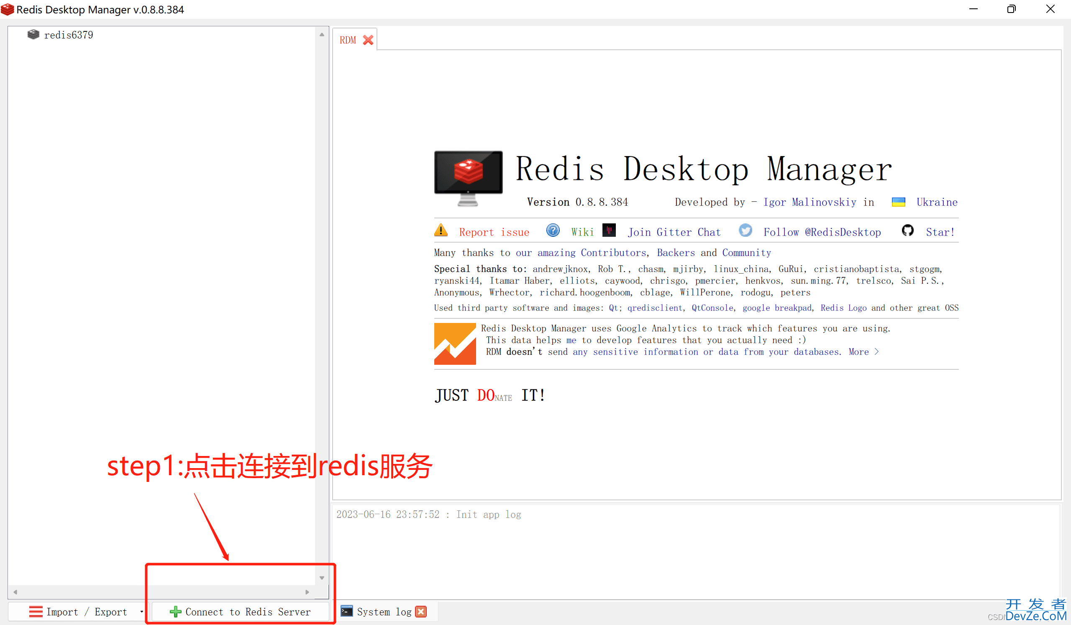This screenshot has width=1071, height=625.
Task: Open the Import / Export dropdown arrow
Action: (141, 612)
